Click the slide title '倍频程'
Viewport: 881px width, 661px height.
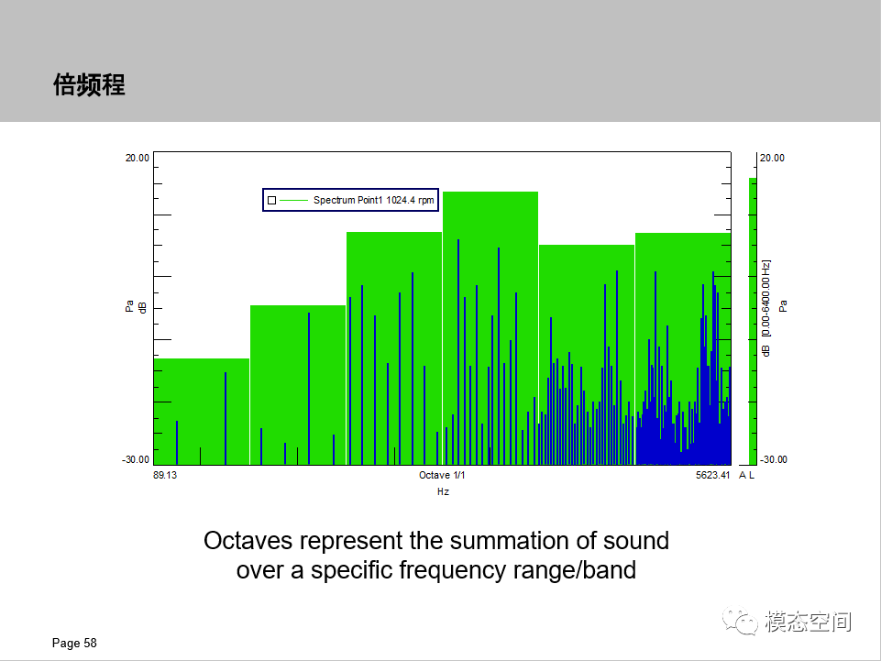click(89, 85)
